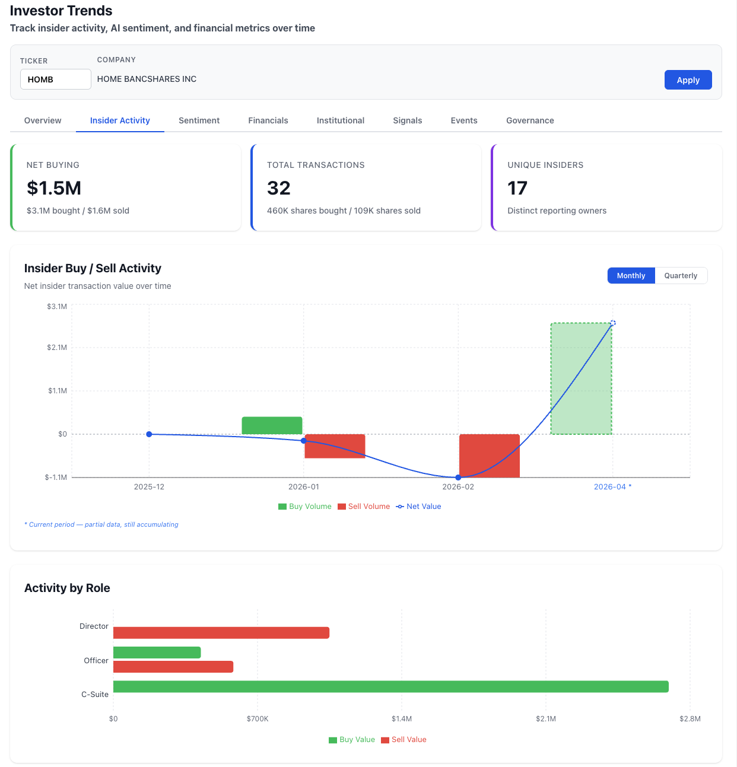Click the HOMB ticker input field

click(55, 79)
